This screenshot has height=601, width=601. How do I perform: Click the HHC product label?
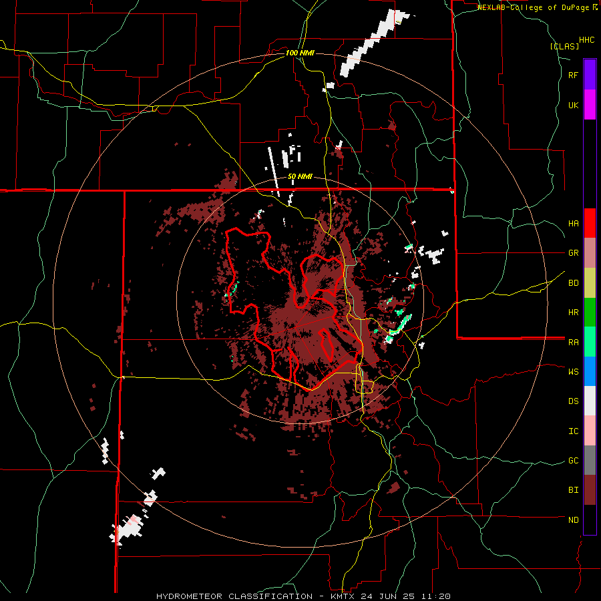click(x=586, y=40)
